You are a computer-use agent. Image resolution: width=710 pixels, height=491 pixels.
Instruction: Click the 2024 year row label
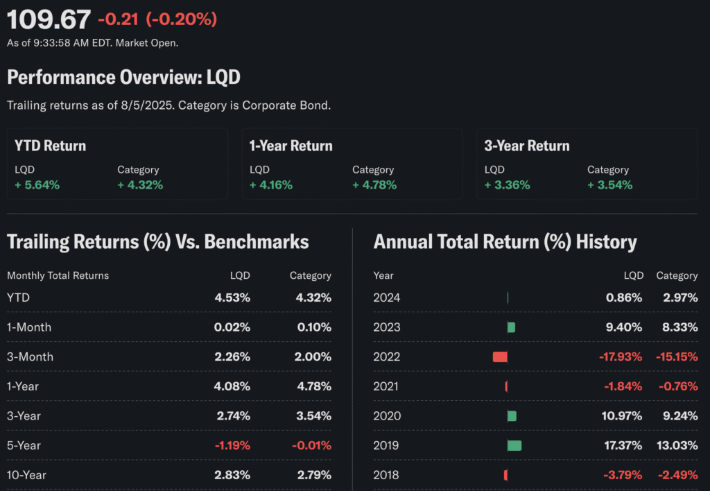pyautogui.click(x=387, y=298)
